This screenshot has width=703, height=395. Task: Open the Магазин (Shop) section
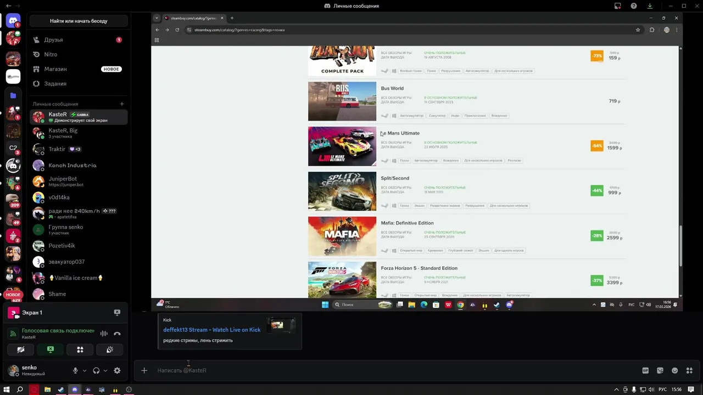pos(79,69)
